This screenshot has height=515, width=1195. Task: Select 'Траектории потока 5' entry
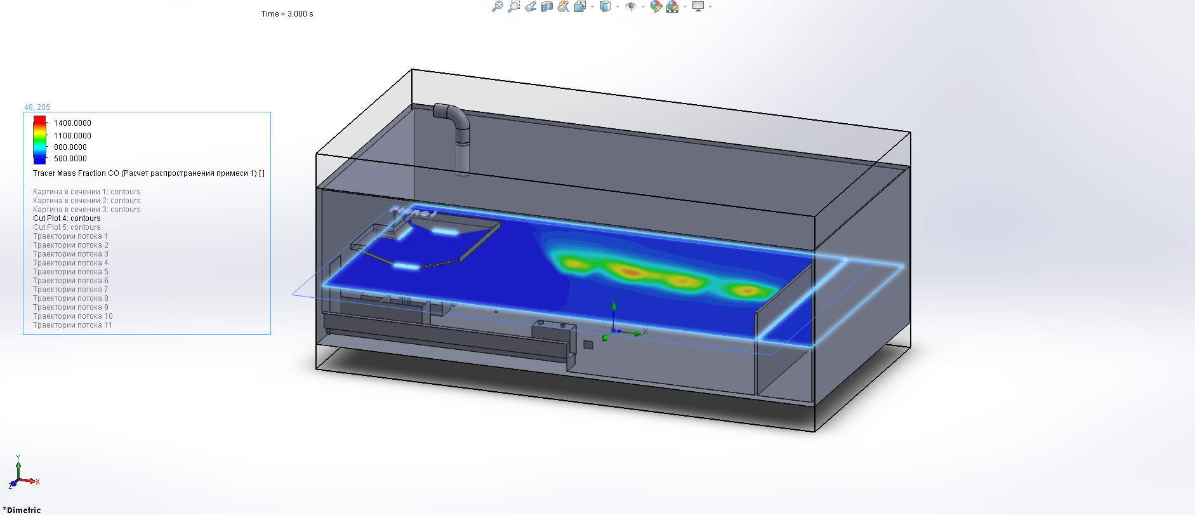pyautogui.click(x=70, y=272)
